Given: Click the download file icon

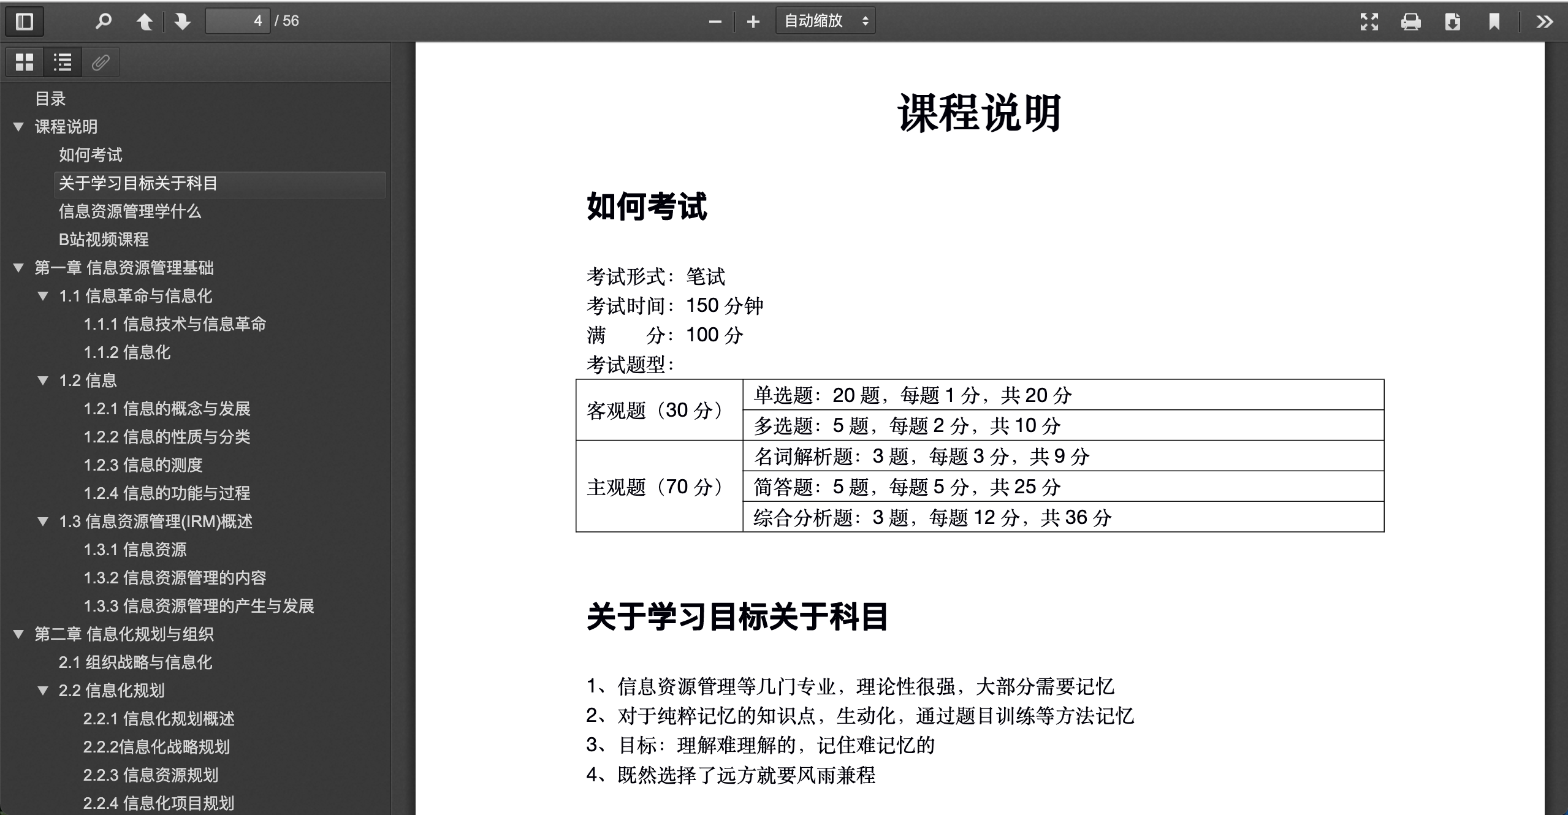Looking at the screenshot, I should (x=1452, y=22).
